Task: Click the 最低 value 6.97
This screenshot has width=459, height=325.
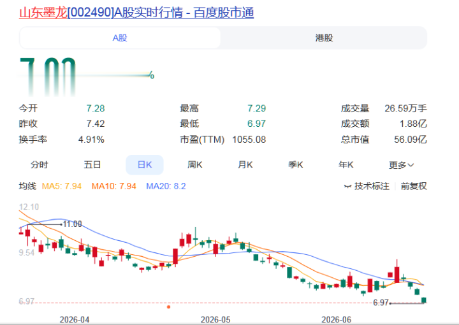Action: pyautogui.click(x=256, y=124)
